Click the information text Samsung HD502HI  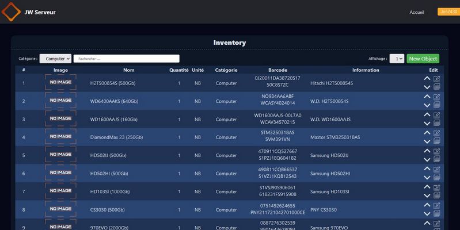[330, 174]
